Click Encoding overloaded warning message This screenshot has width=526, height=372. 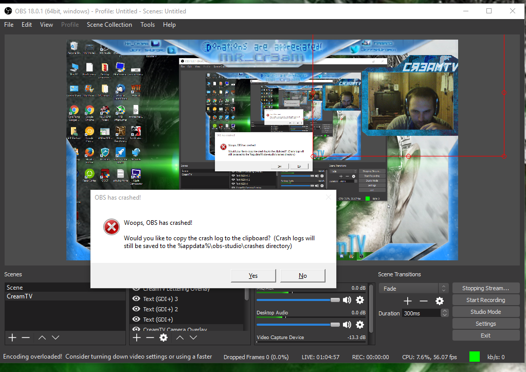pos(107,357)
